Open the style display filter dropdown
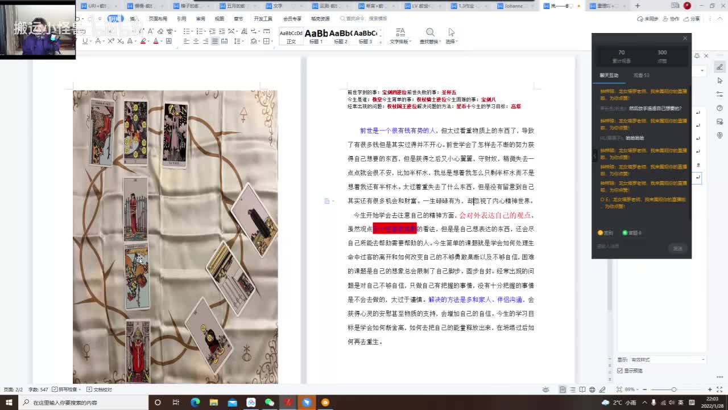 pyautogui.click(x=668, y=360)
